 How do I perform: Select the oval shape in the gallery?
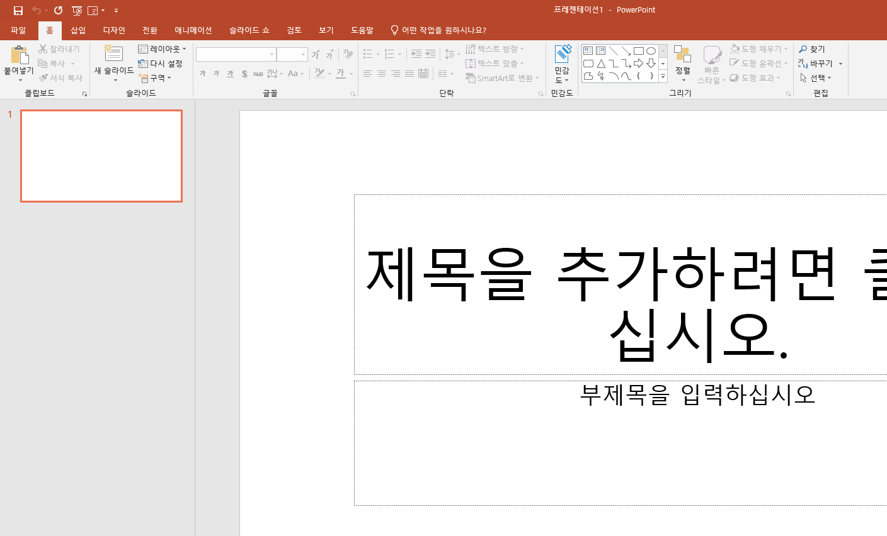tap(651, 51)
